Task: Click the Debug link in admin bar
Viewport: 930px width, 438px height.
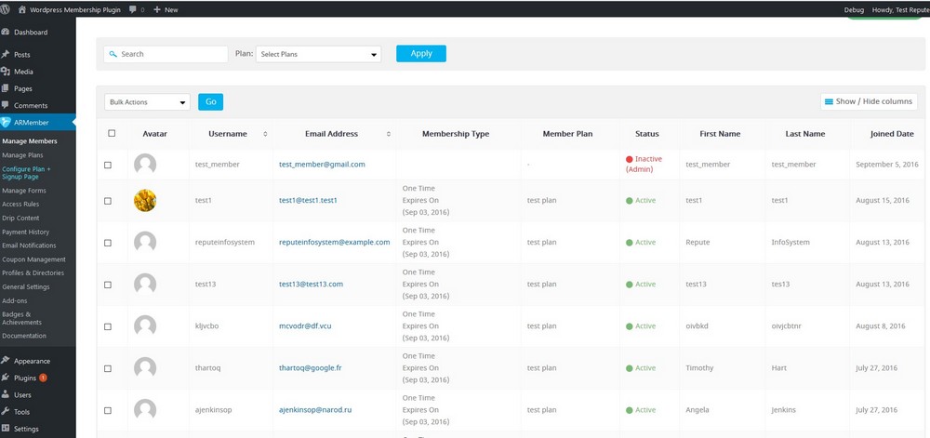Action: pos(854,9)
